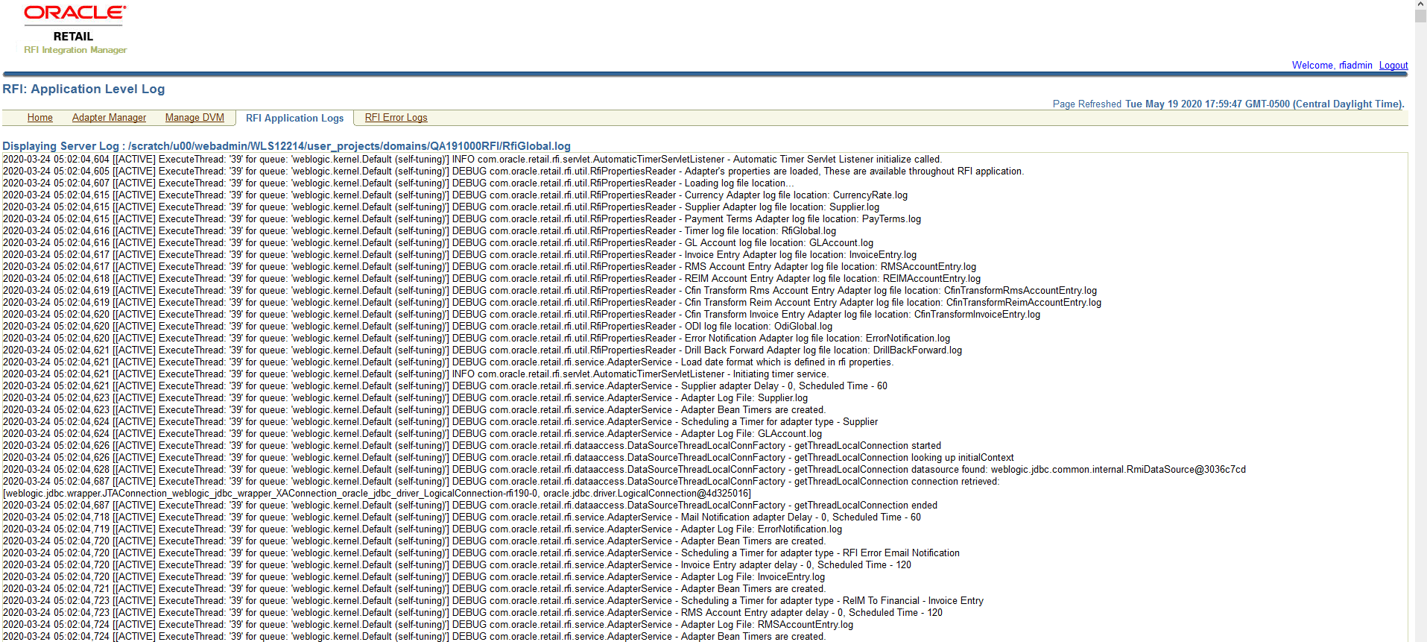Click log line 'getThreadLocalConnection connection retrieved:'
Viewport: 1427px width, 642px height.
pos(501,482)
